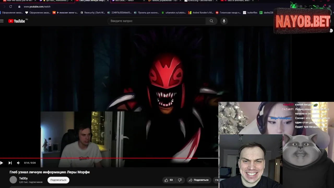The image size is (334, 188).
Task: Open the 'Resecurity | Dark W...' bookmark
Action: [93, 13]
